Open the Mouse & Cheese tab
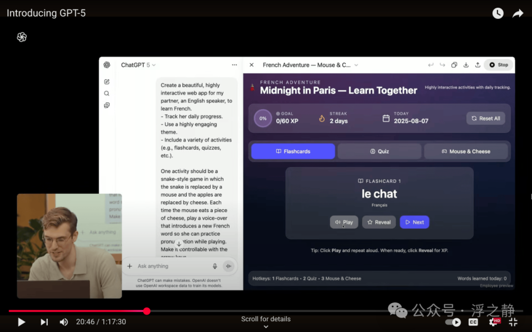This screenshot has width=532, height=332. click(x=466, y=151)
